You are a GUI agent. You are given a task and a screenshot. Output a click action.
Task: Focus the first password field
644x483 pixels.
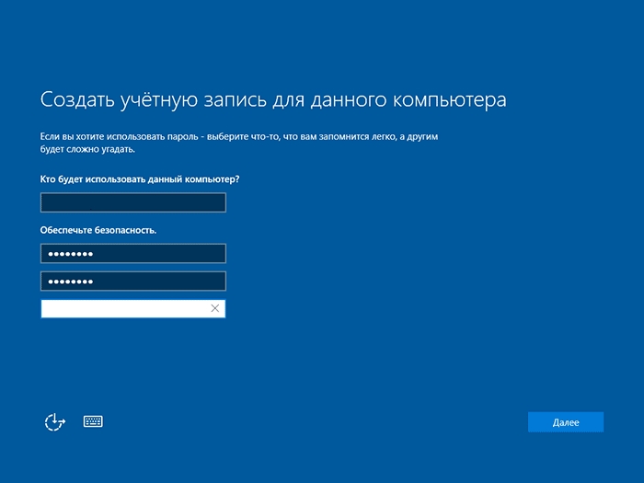pos(132,253)
